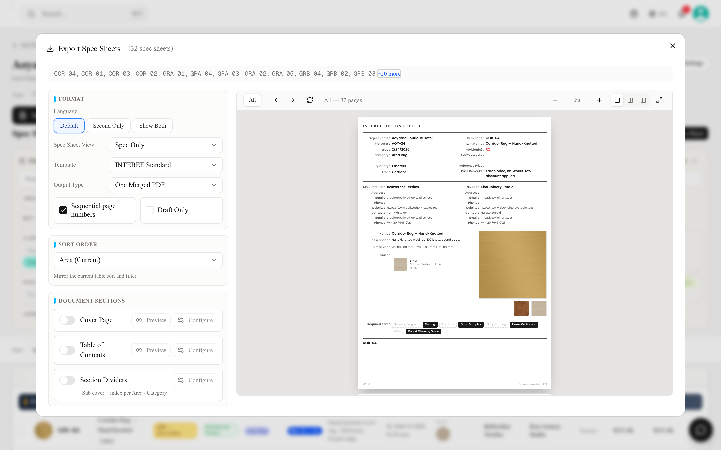
Task: Expand preview to fullscreen icon
Action: coord(659,100)
